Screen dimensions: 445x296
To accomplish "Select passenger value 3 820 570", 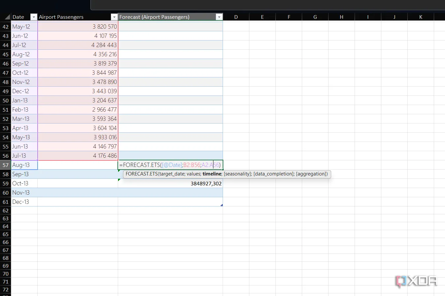I will pos(78,27).
